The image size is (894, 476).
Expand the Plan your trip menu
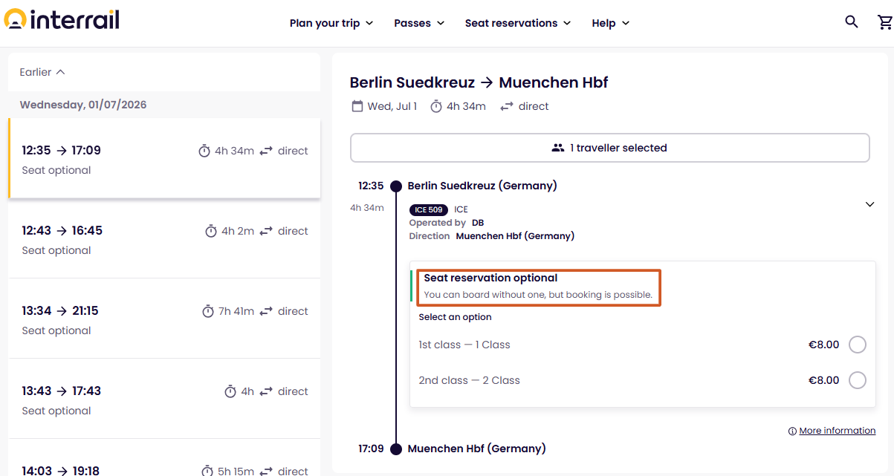[x=331, y=23]
